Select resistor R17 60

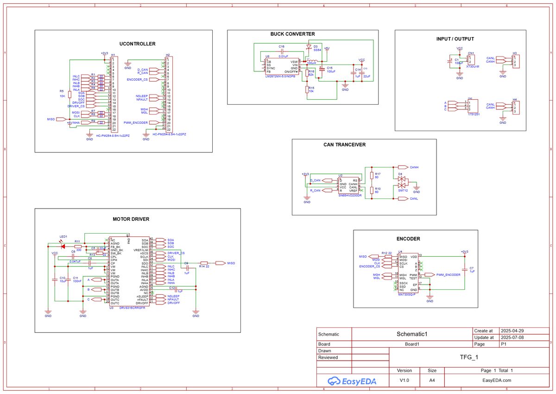[x=372, y=176]
